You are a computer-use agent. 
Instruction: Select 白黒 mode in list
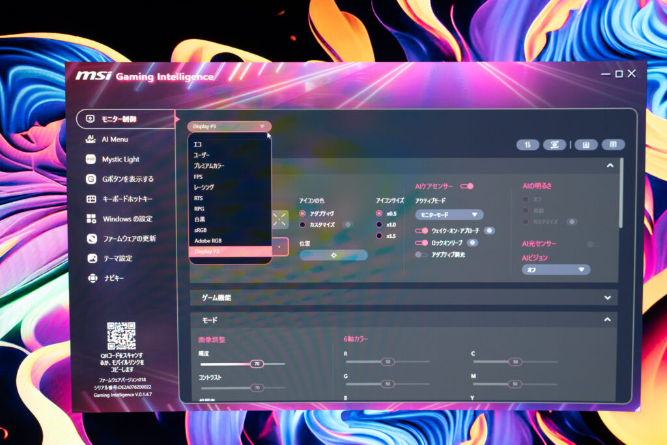point(230,220)
